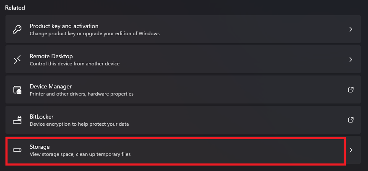Expand Product key and activation via its chevron
This screenshot has height=171, width=368.
(351, 29)
